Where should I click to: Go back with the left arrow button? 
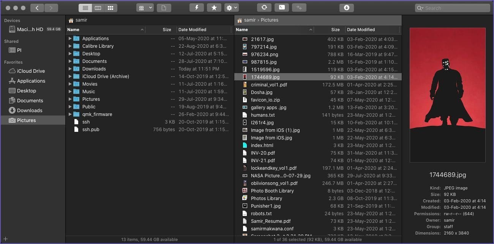click(37, 8)
